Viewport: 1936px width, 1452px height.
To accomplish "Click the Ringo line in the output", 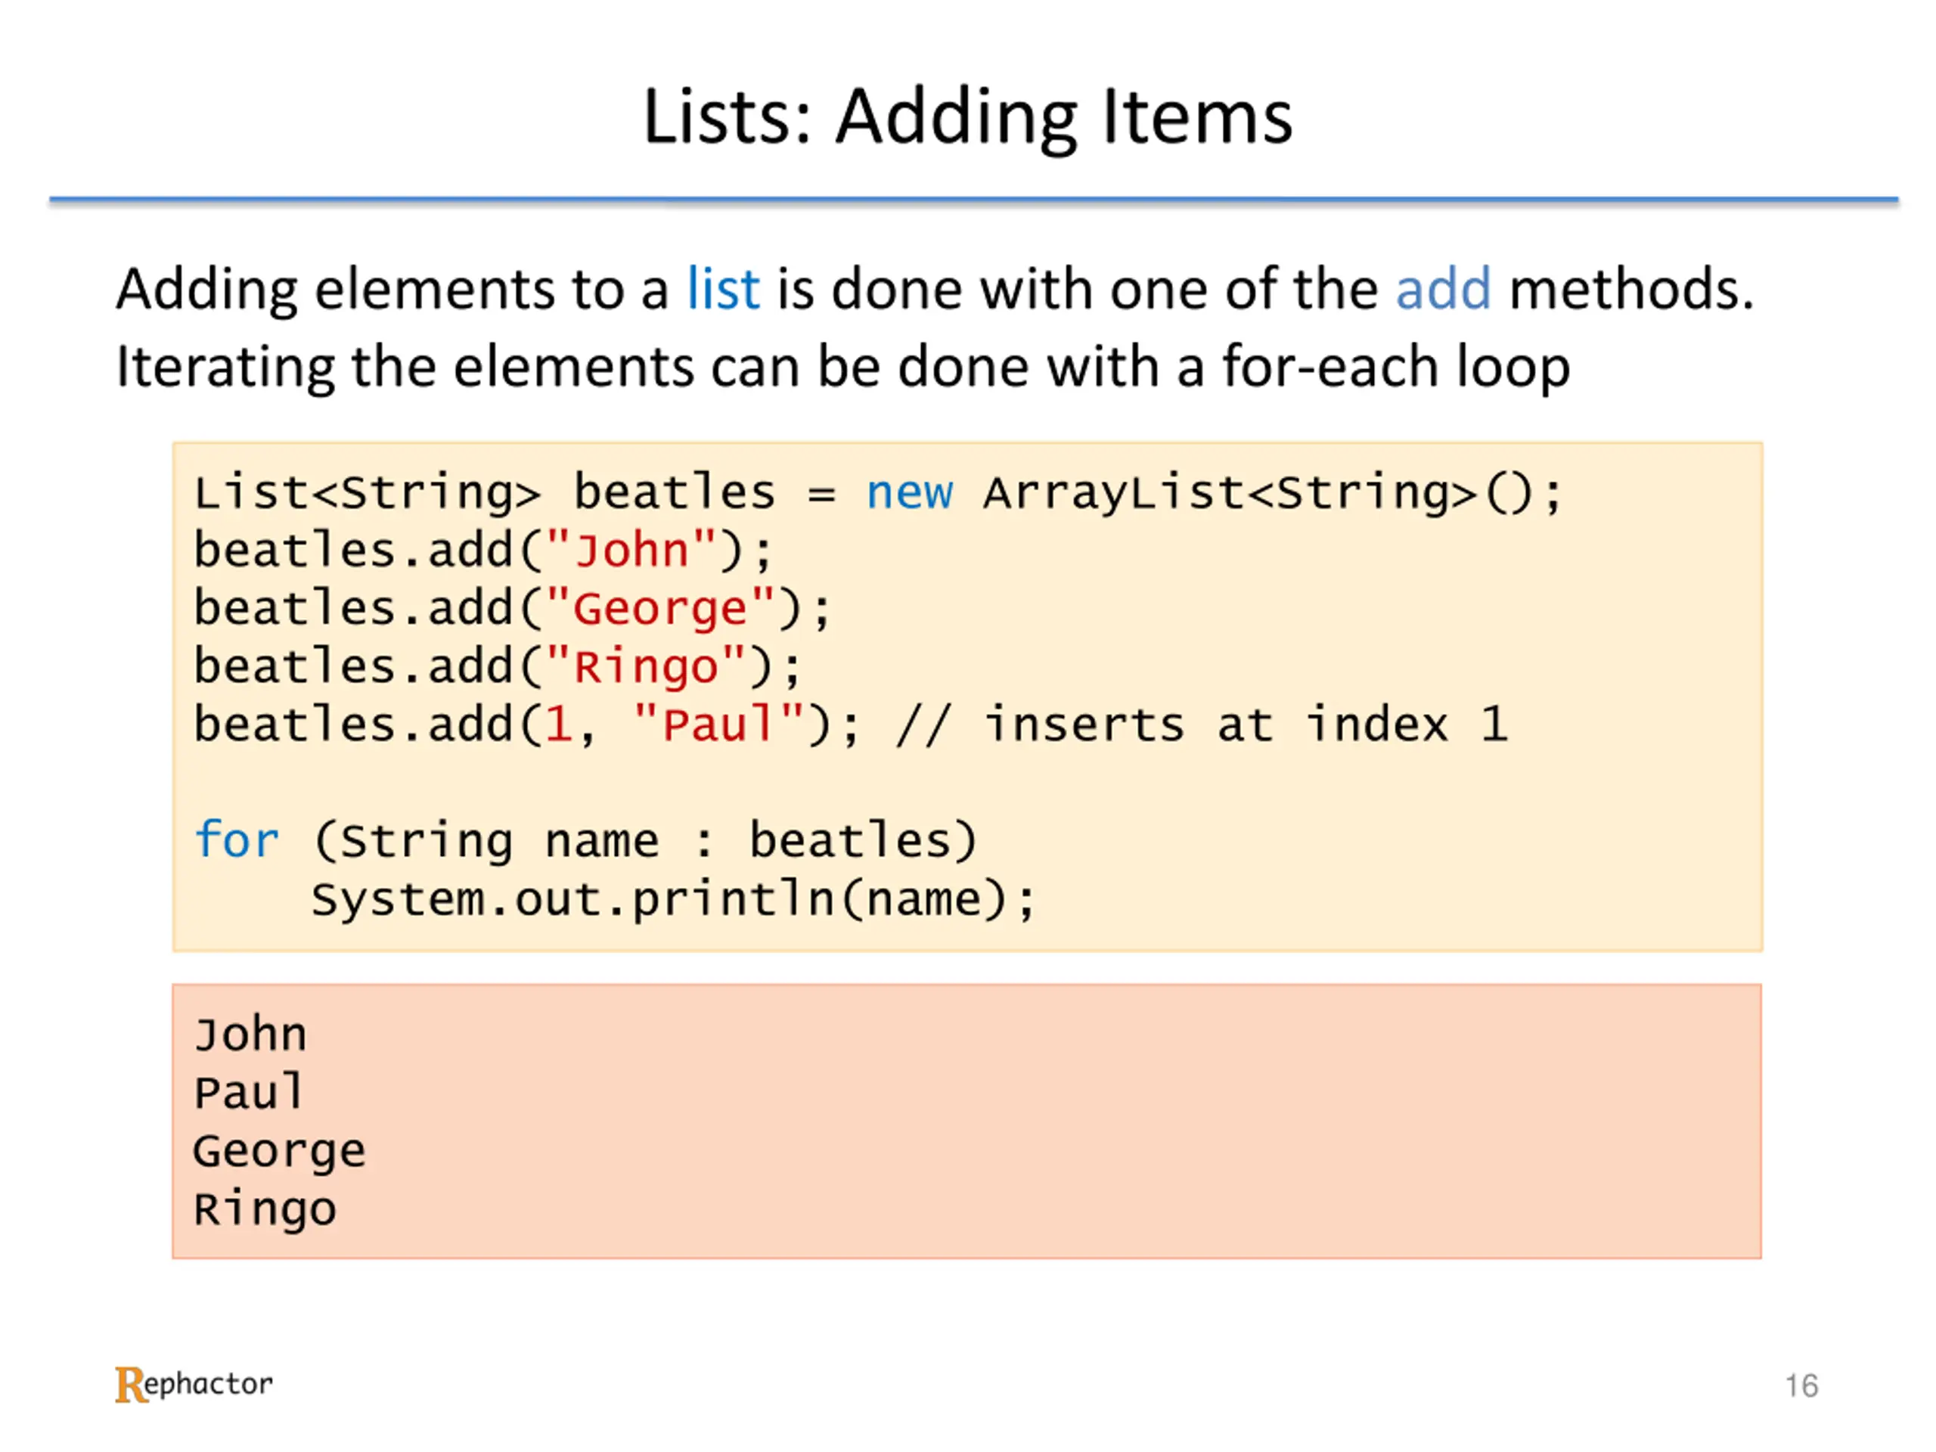I will tap(265, 1209).
